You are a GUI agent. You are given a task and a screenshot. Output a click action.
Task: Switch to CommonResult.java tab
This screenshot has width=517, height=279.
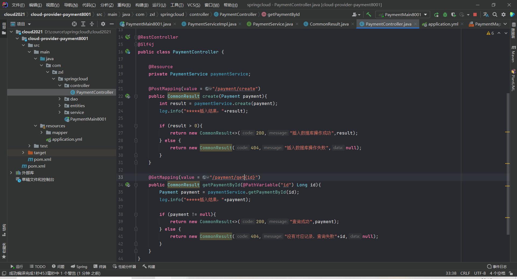click(x=329, y=24)
